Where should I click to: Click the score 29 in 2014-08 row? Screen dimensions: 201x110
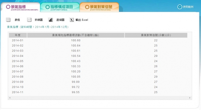click(156, 77)
